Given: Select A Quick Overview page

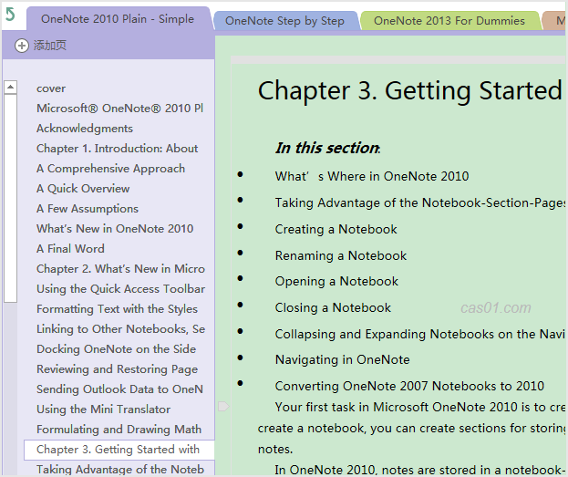Looking at the screenshot, I should 83,189.
